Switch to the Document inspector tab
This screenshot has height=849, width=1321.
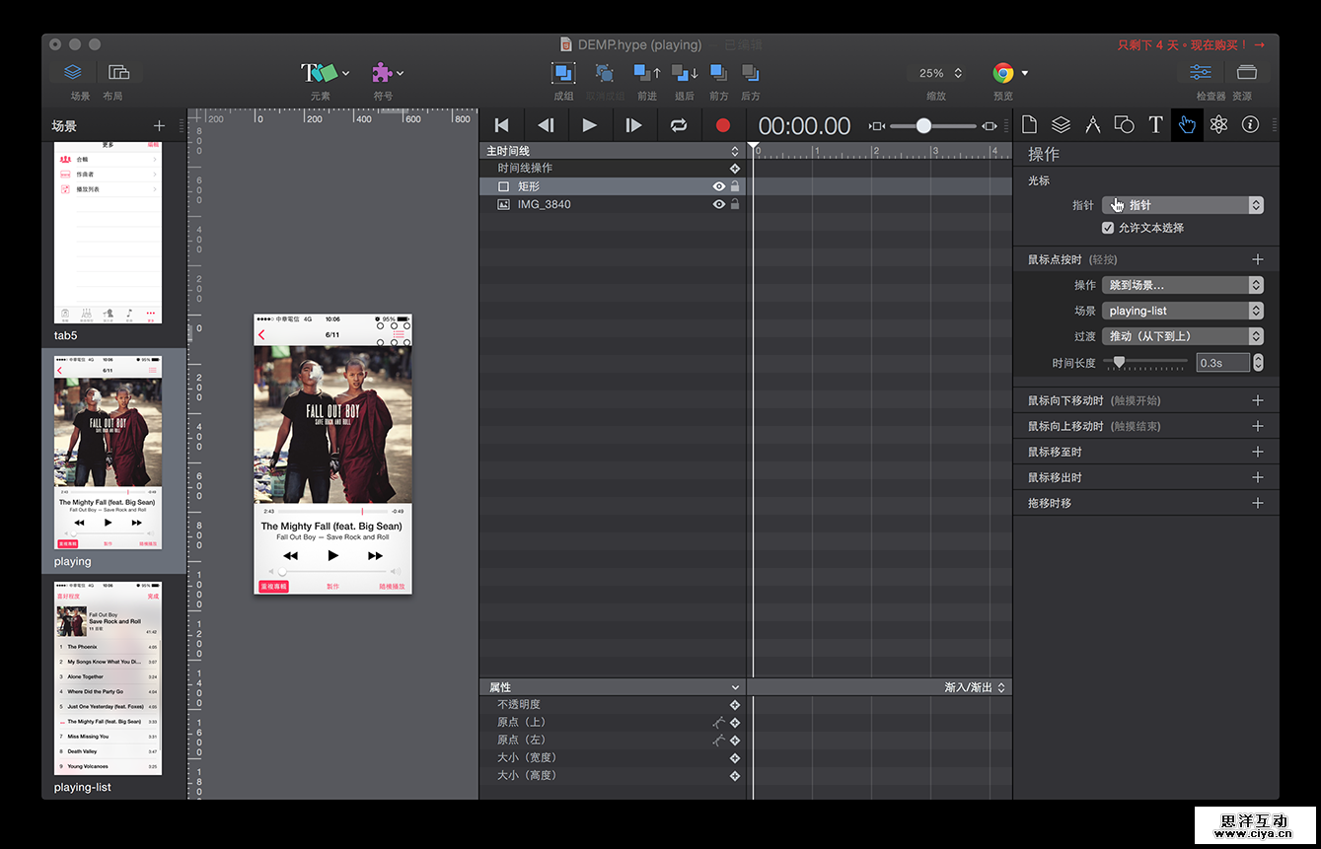click(1029, 124)
